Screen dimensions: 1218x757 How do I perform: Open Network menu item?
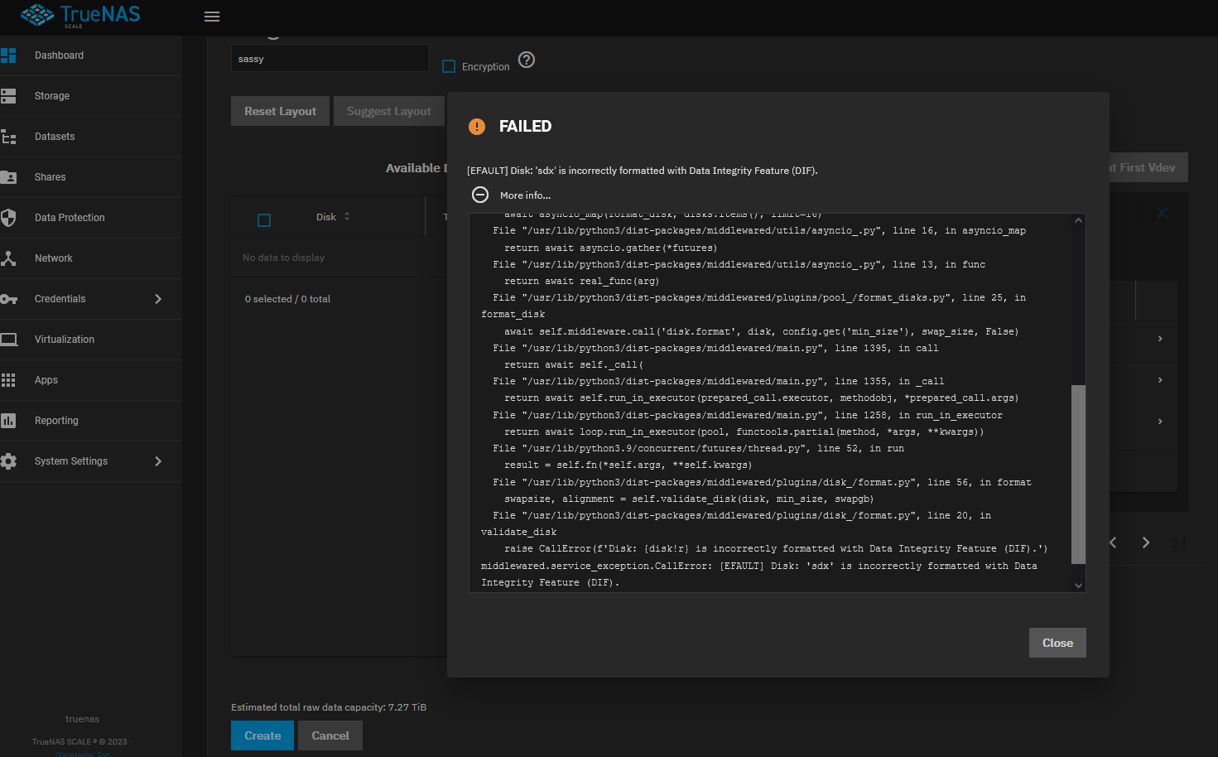pyautogui.click(x=91, y=258)
